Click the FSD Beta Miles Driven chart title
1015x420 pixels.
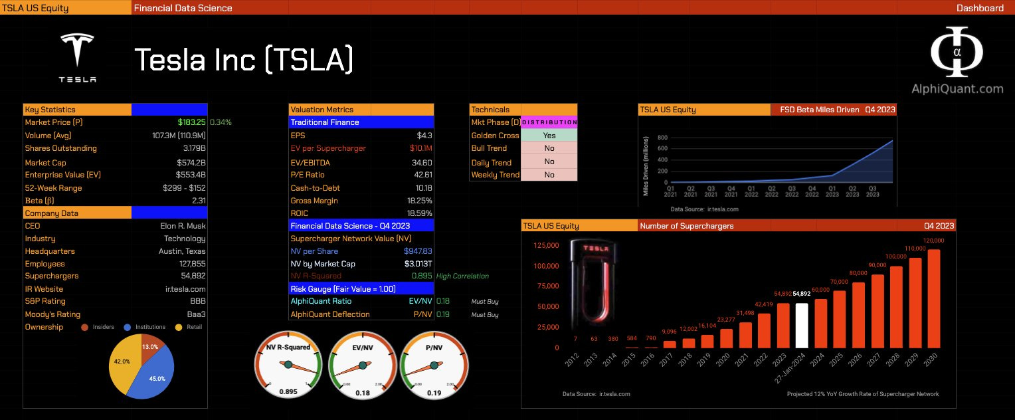819,110
